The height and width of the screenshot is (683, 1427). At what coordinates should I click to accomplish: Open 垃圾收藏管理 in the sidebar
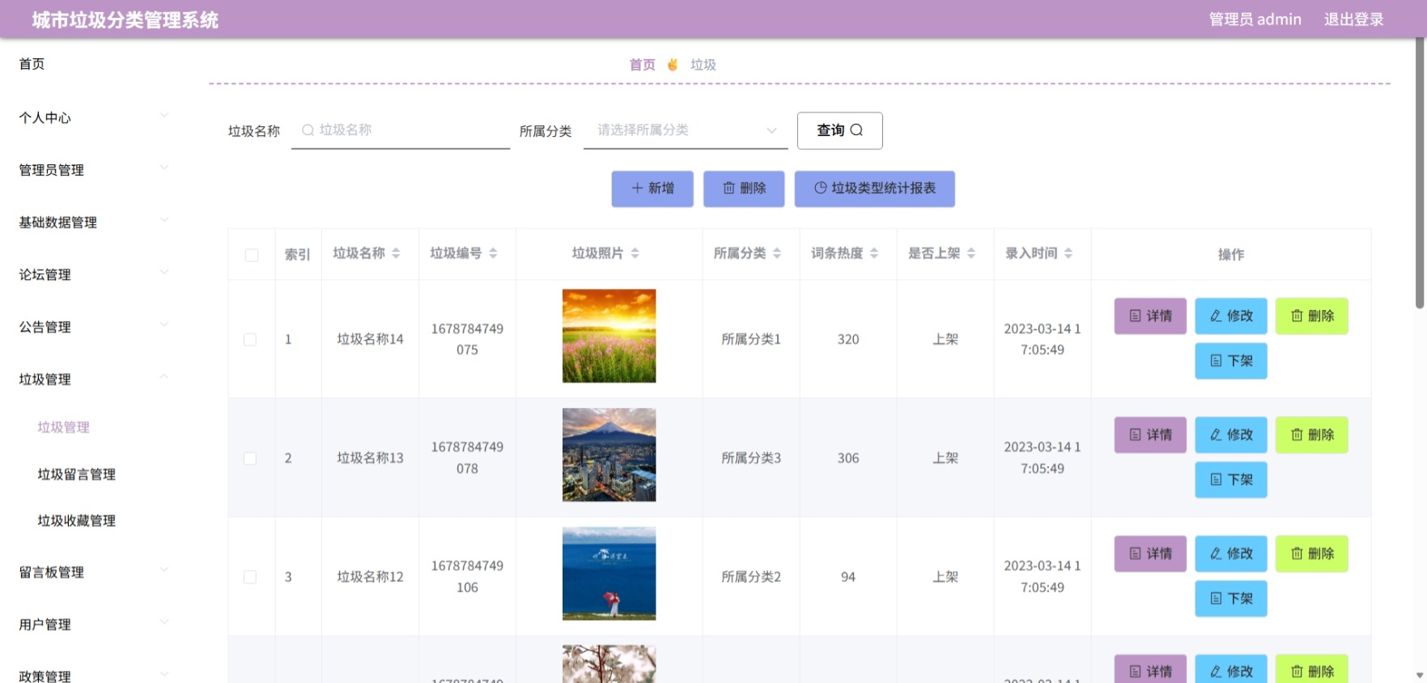[x=77, y=520]
